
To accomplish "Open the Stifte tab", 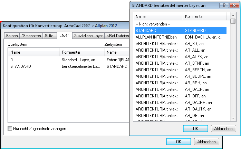I will (x=49, y=36).
